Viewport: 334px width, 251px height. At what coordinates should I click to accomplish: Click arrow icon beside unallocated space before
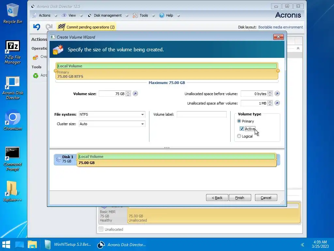coord(277,94)
